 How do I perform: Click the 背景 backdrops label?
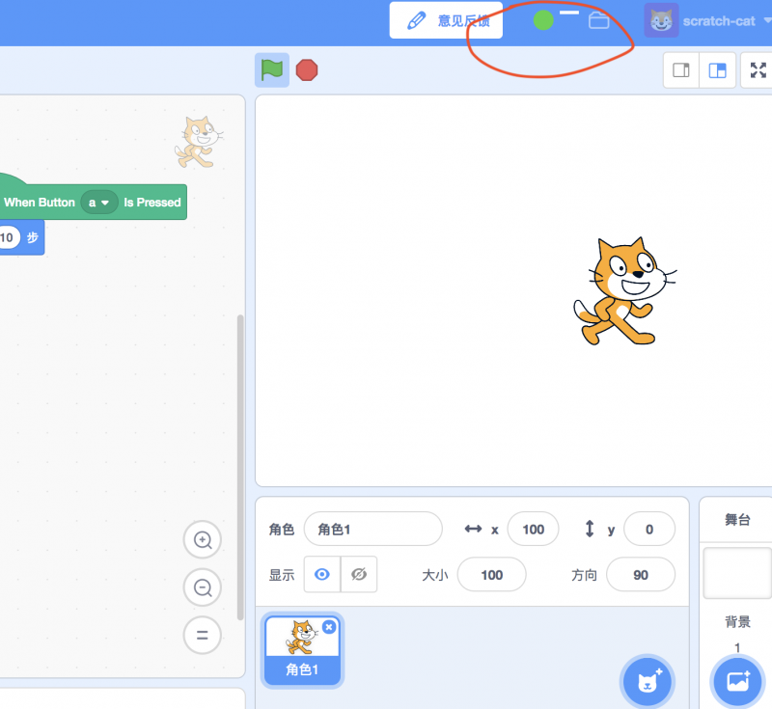737,622
